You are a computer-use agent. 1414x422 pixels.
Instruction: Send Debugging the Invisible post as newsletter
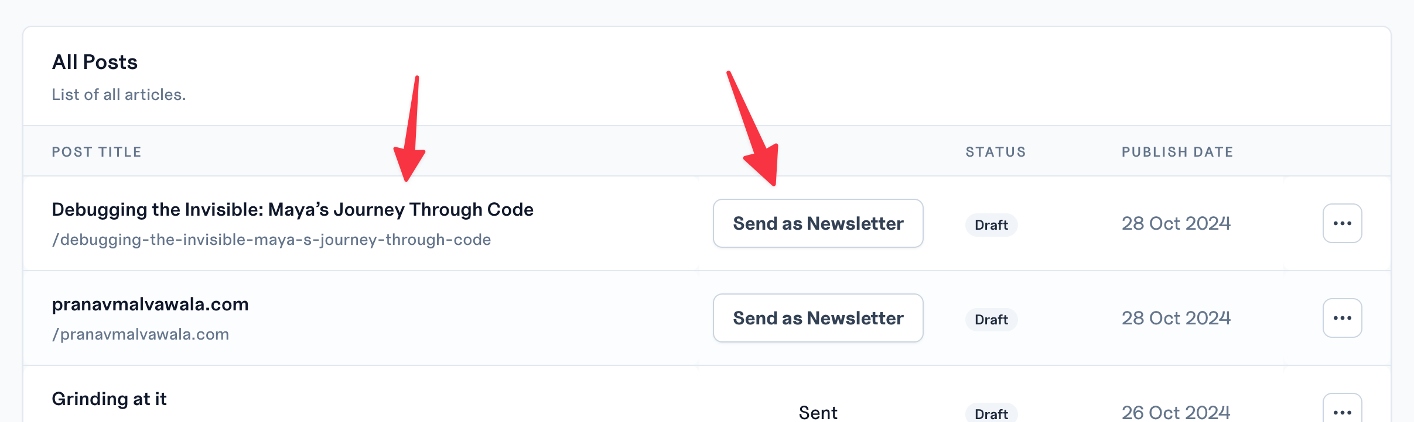(818, 223)
